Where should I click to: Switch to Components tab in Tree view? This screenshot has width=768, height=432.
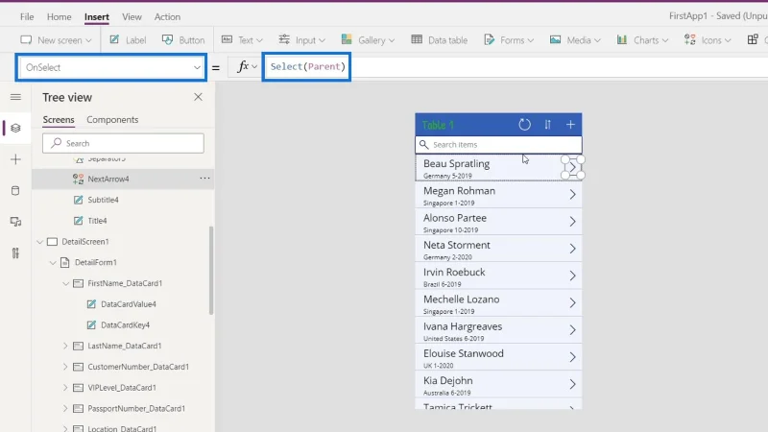[x=112, y=119]
